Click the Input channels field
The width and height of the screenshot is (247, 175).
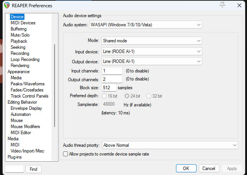coord(112,71)
